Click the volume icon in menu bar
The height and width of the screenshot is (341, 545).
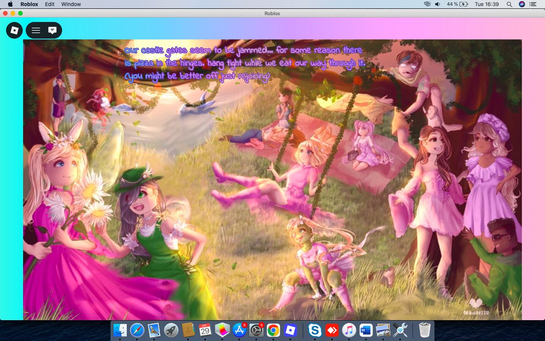(x=438, y=4)
